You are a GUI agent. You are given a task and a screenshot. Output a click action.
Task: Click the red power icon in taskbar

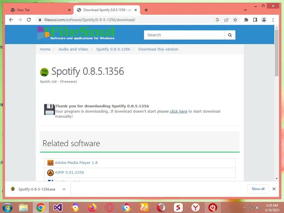(x=213, y=207)
